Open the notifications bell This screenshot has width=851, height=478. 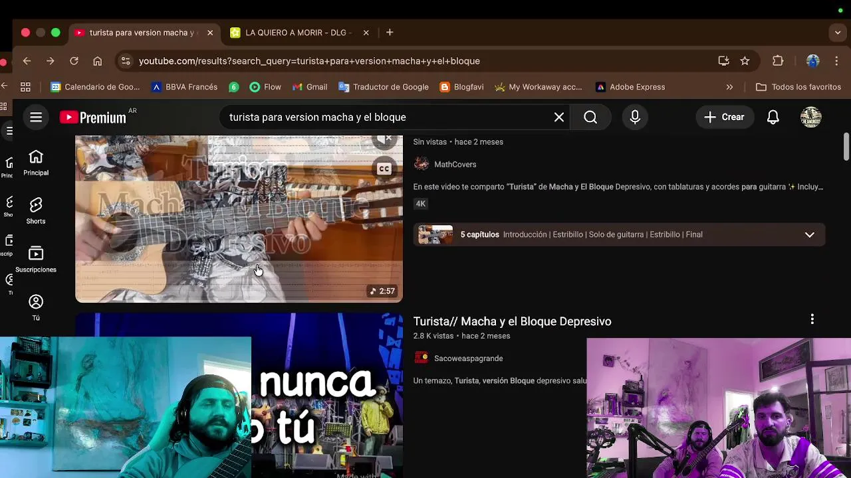(x=773, y=118)
